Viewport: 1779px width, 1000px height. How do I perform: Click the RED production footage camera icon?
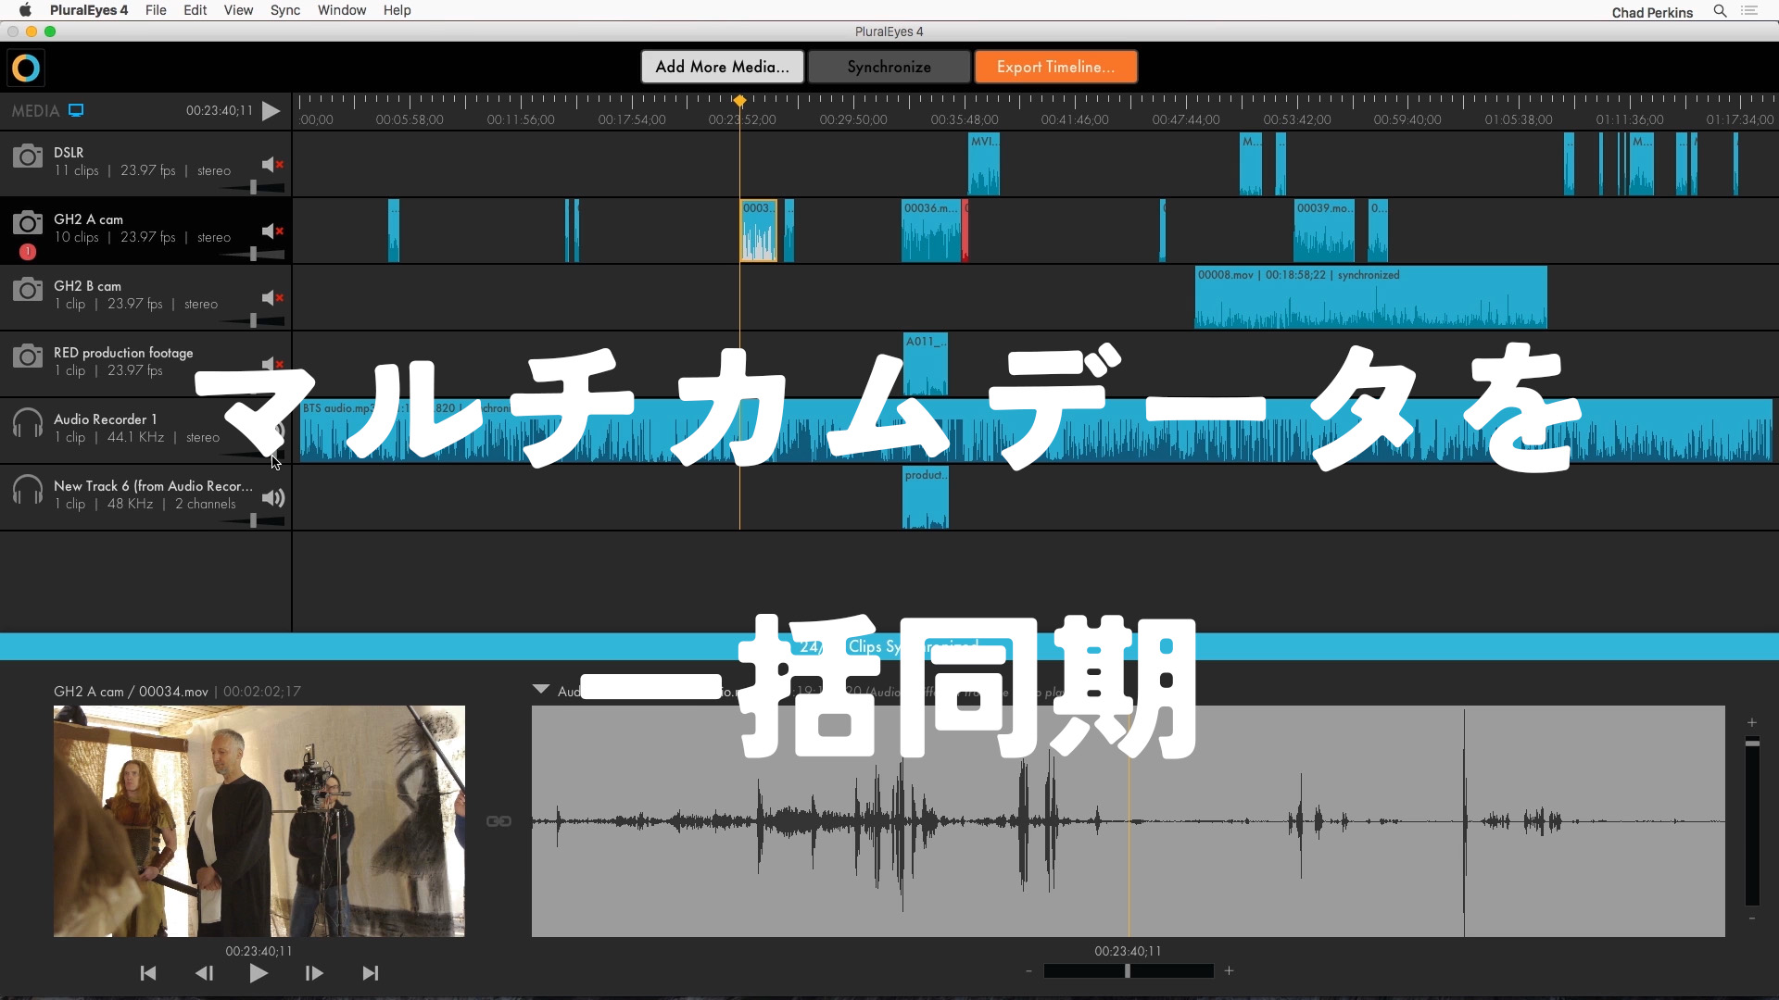click(x=28, y=356)
